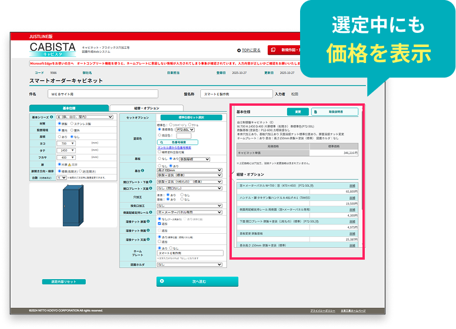Select ステンレス製 material radio button
Viewport: 456px width, 329px height.
click(72, 124)
